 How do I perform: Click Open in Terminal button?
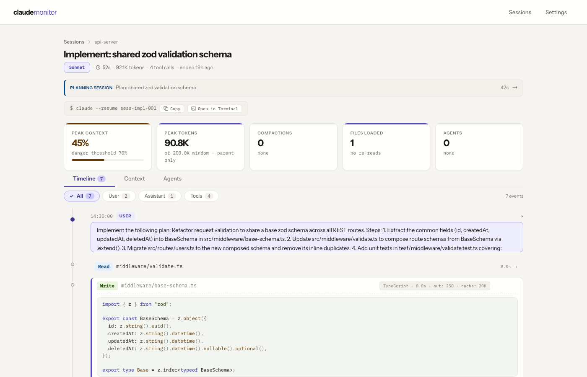click(x=215, y=108)
